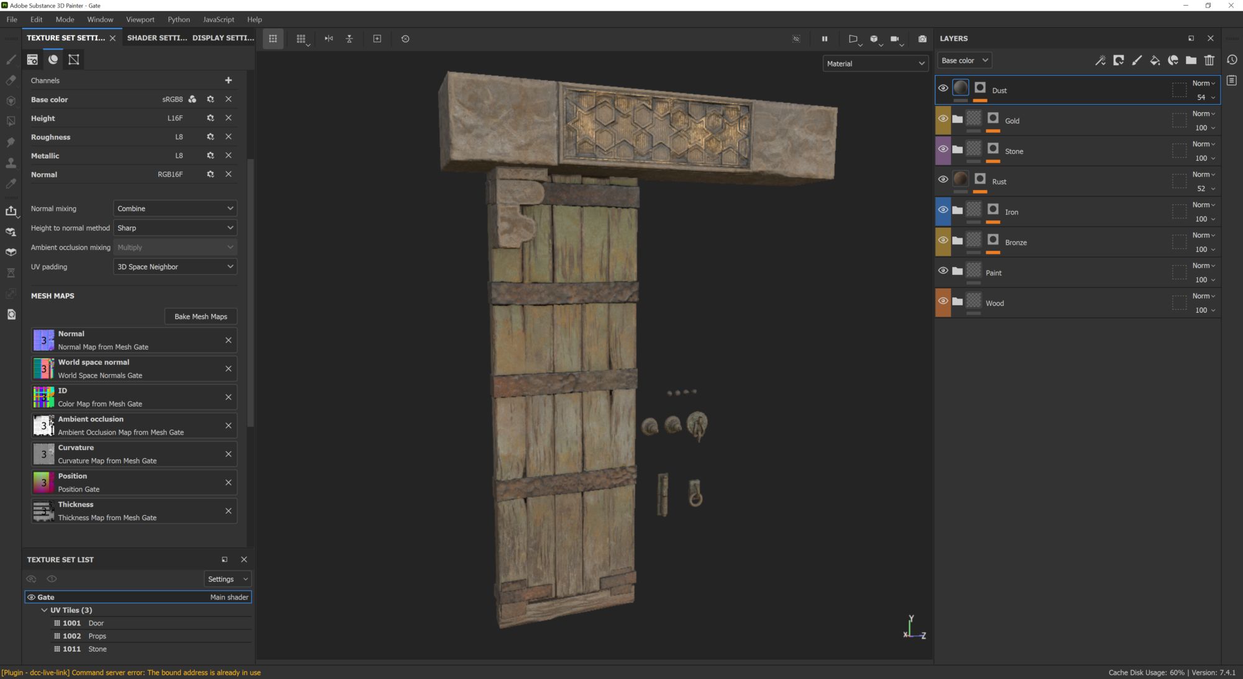
Task: Add a new channel with plus icon
Action: tap(228, 80)
